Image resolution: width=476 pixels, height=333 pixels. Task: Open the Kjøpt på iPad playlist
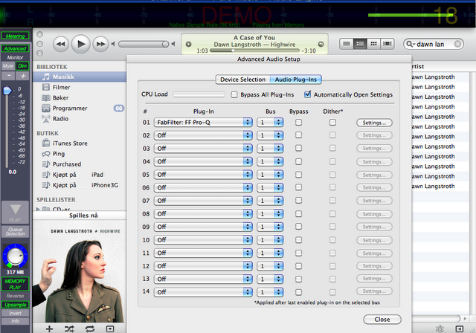(x=77, y=175)
